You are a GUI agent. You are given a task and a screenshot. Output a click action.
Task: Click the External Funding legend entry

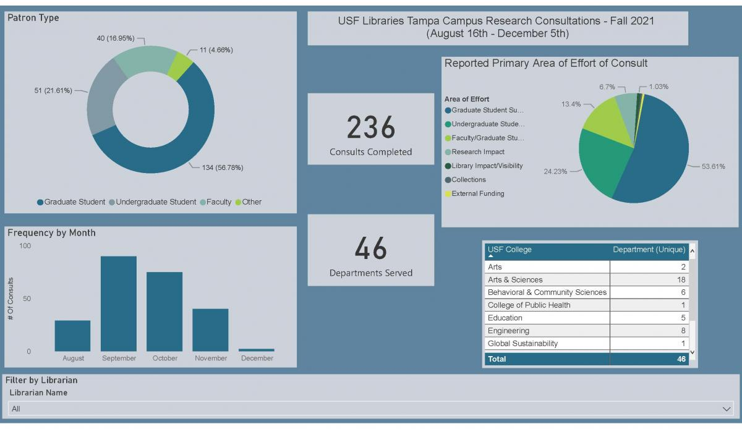474,193
